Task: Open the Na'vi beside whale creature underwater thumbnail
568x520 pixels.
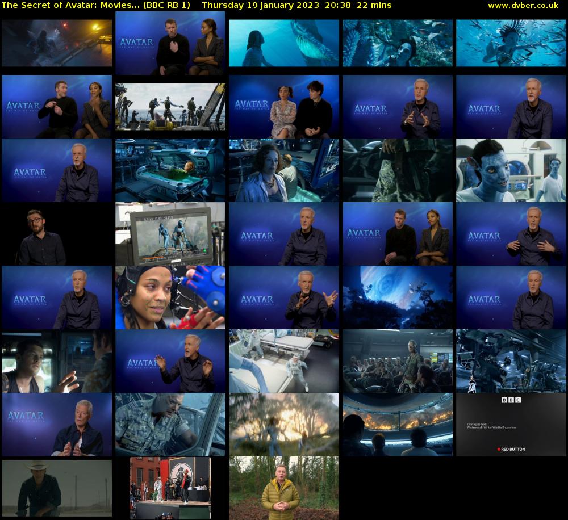Action: coord(283,43)
